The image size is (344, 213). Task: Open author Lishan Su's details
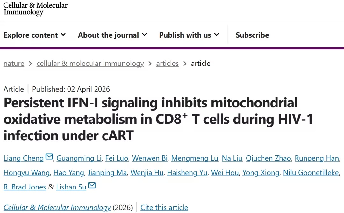[x=71, y=187]
